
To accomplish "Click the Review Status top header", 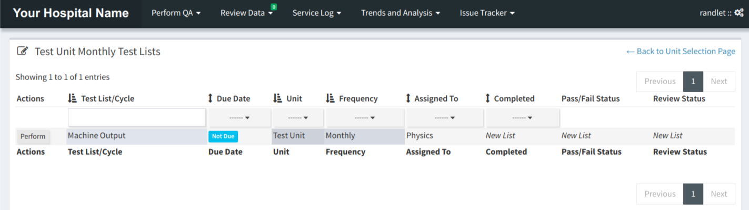I will tap(679, 98).
